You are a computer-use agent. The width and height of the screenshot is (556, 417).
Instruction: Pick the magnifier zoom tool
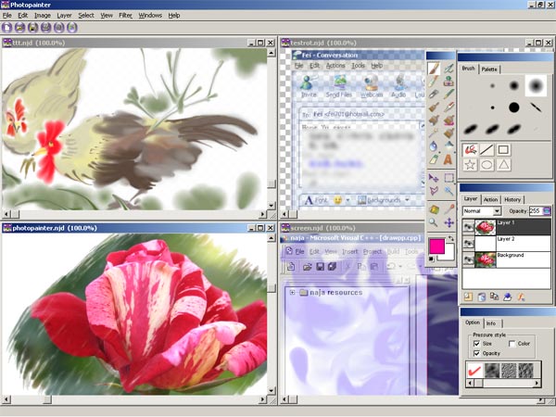[433, 222]
